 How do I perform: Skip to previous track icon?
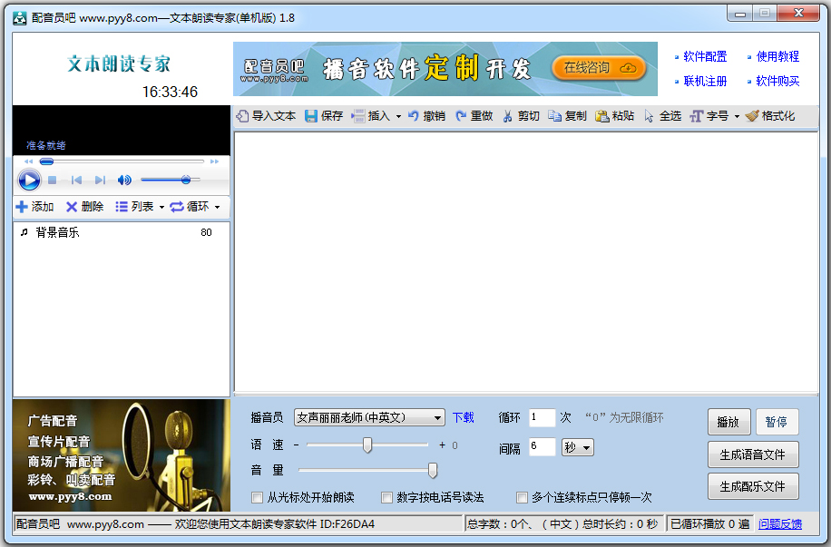point(76,181)
